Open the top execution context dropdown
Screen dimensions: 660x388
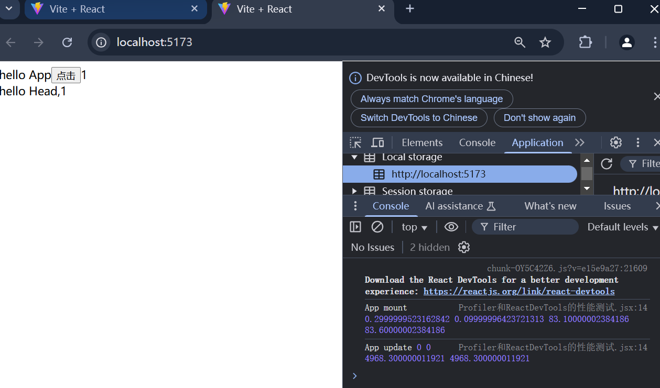tap(415, 227)
